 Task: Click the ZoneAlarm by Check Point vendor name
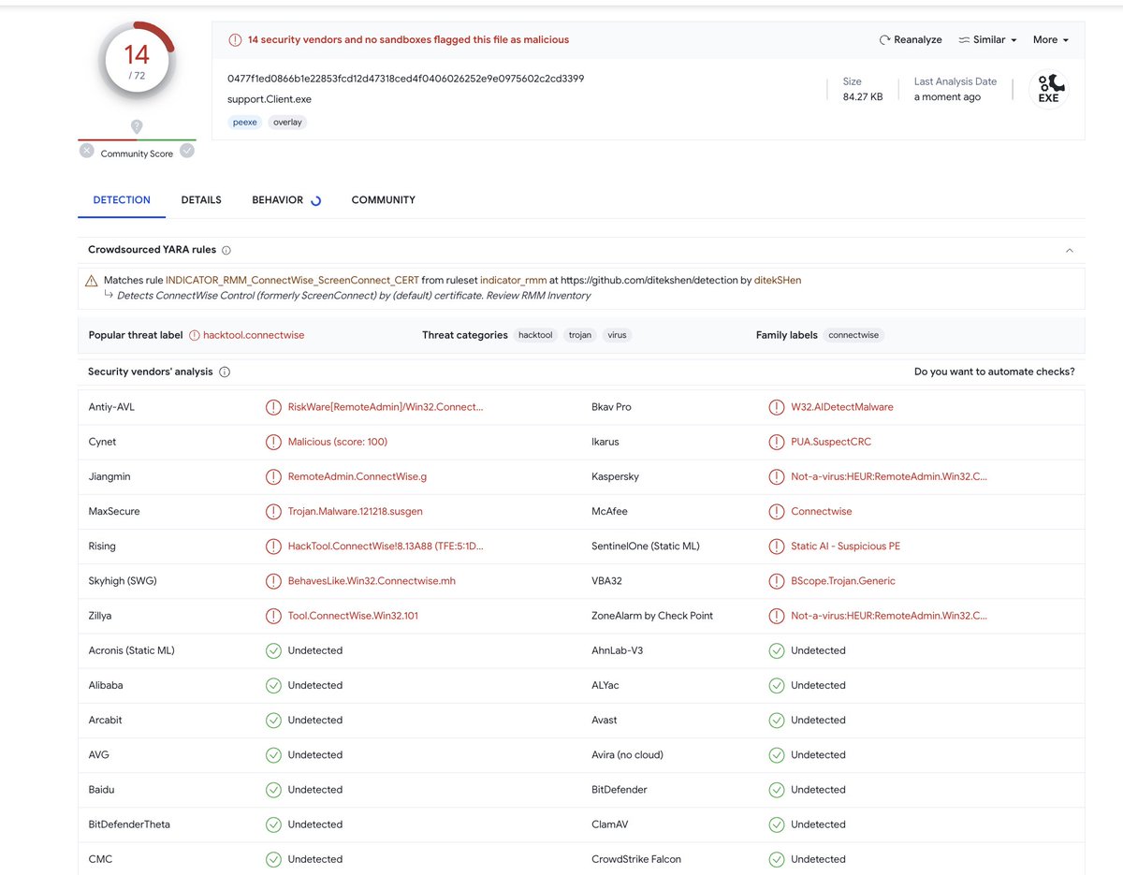click(x=652, y=616)
